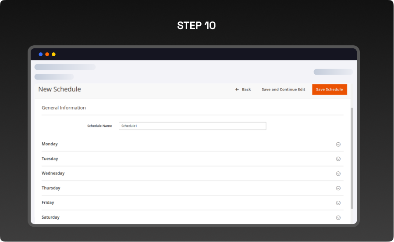Click the vertical scrollbar on the right
This screenshot has height=242, width=394.
tap(352, 158)
